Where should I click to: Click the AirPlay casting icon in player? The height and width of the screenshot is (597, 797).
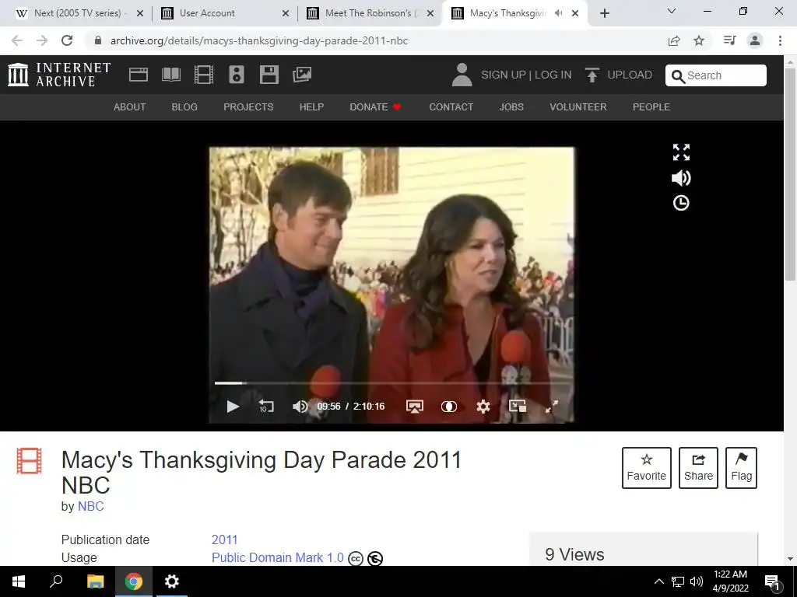415,406
